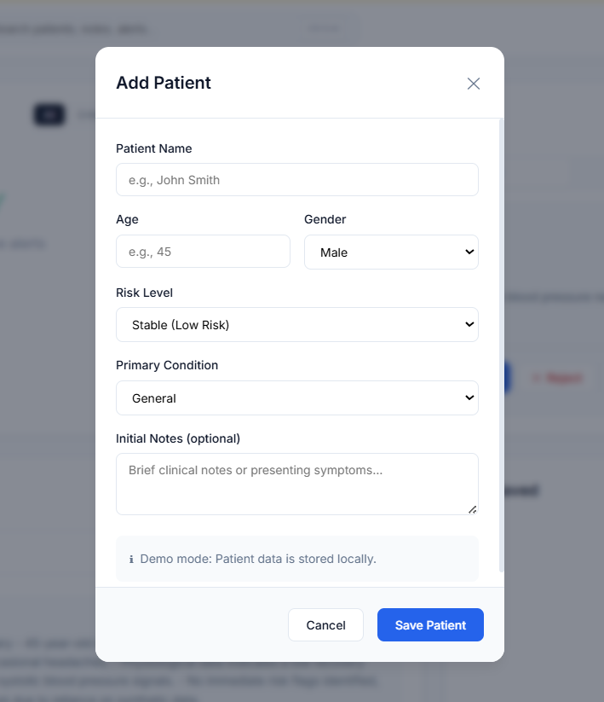604x702 pixels.
Task: Click the Gender field label
Action: tap(325, 219)
